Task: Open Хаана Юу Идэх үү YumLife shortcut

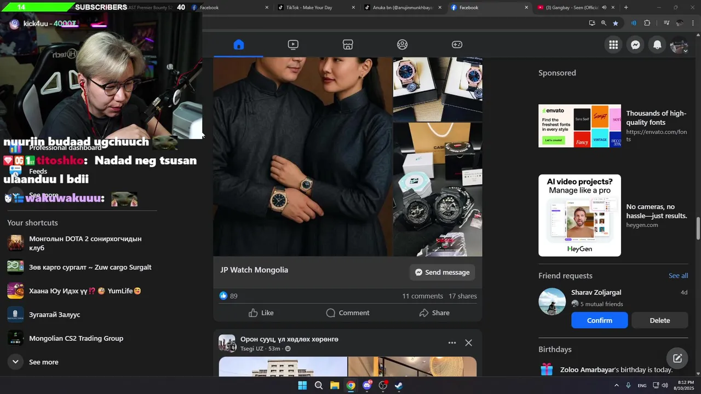Action: pyautogui.click(x=82, y=291)
